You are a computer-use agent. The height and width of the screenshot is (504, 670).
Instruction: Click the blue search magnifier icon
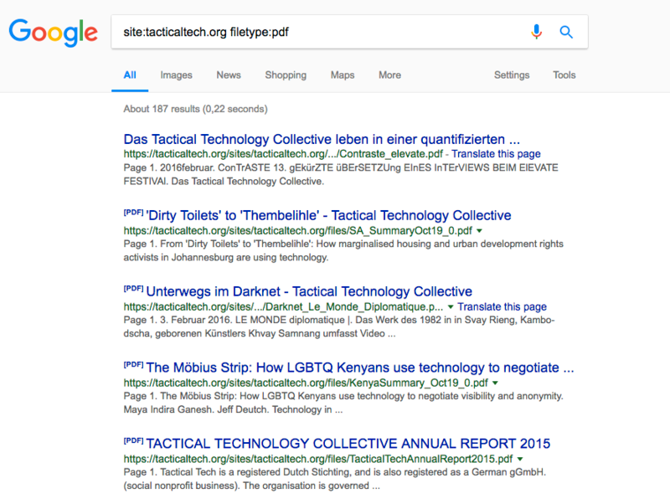click(566, 32)
